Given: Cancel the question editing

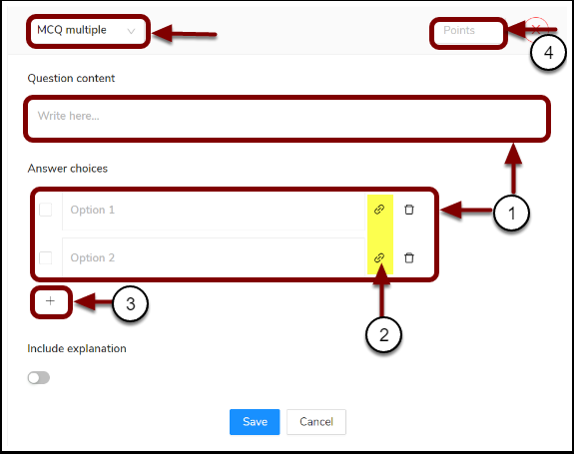Looking at the screenshot, I should coord(316,422).
